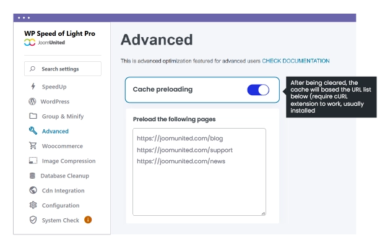The height and width of the screenshot is (248, 390).
Task: Click the SpeedUp lightning bolt icon
Action: (33, 87)
